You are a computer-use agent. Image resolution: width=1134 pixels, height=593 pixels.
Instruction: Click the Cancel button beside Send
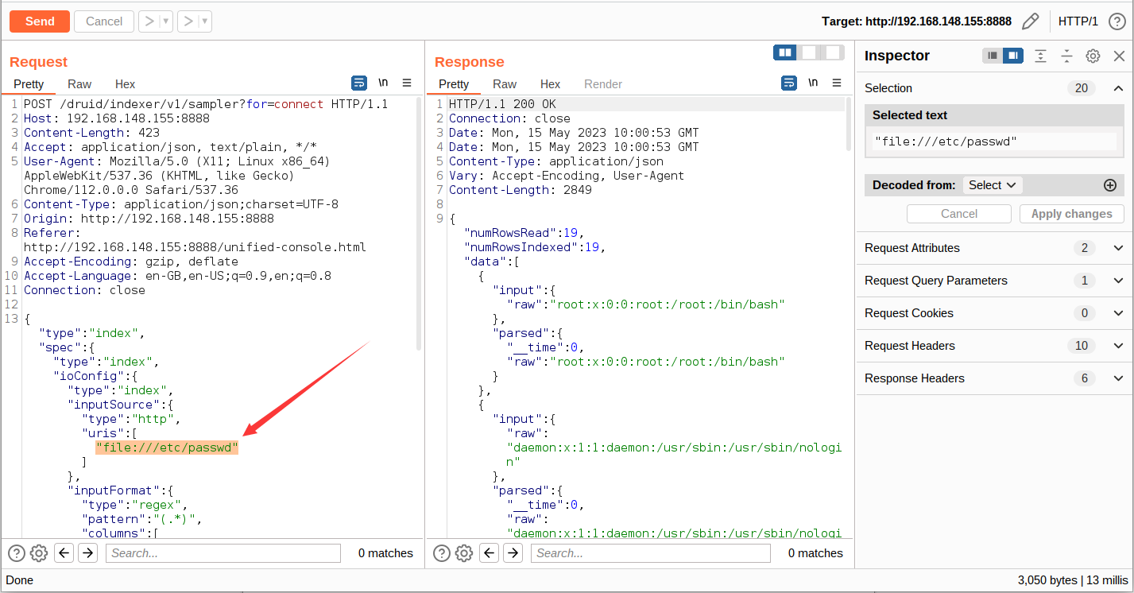click(x=104, y=21)
